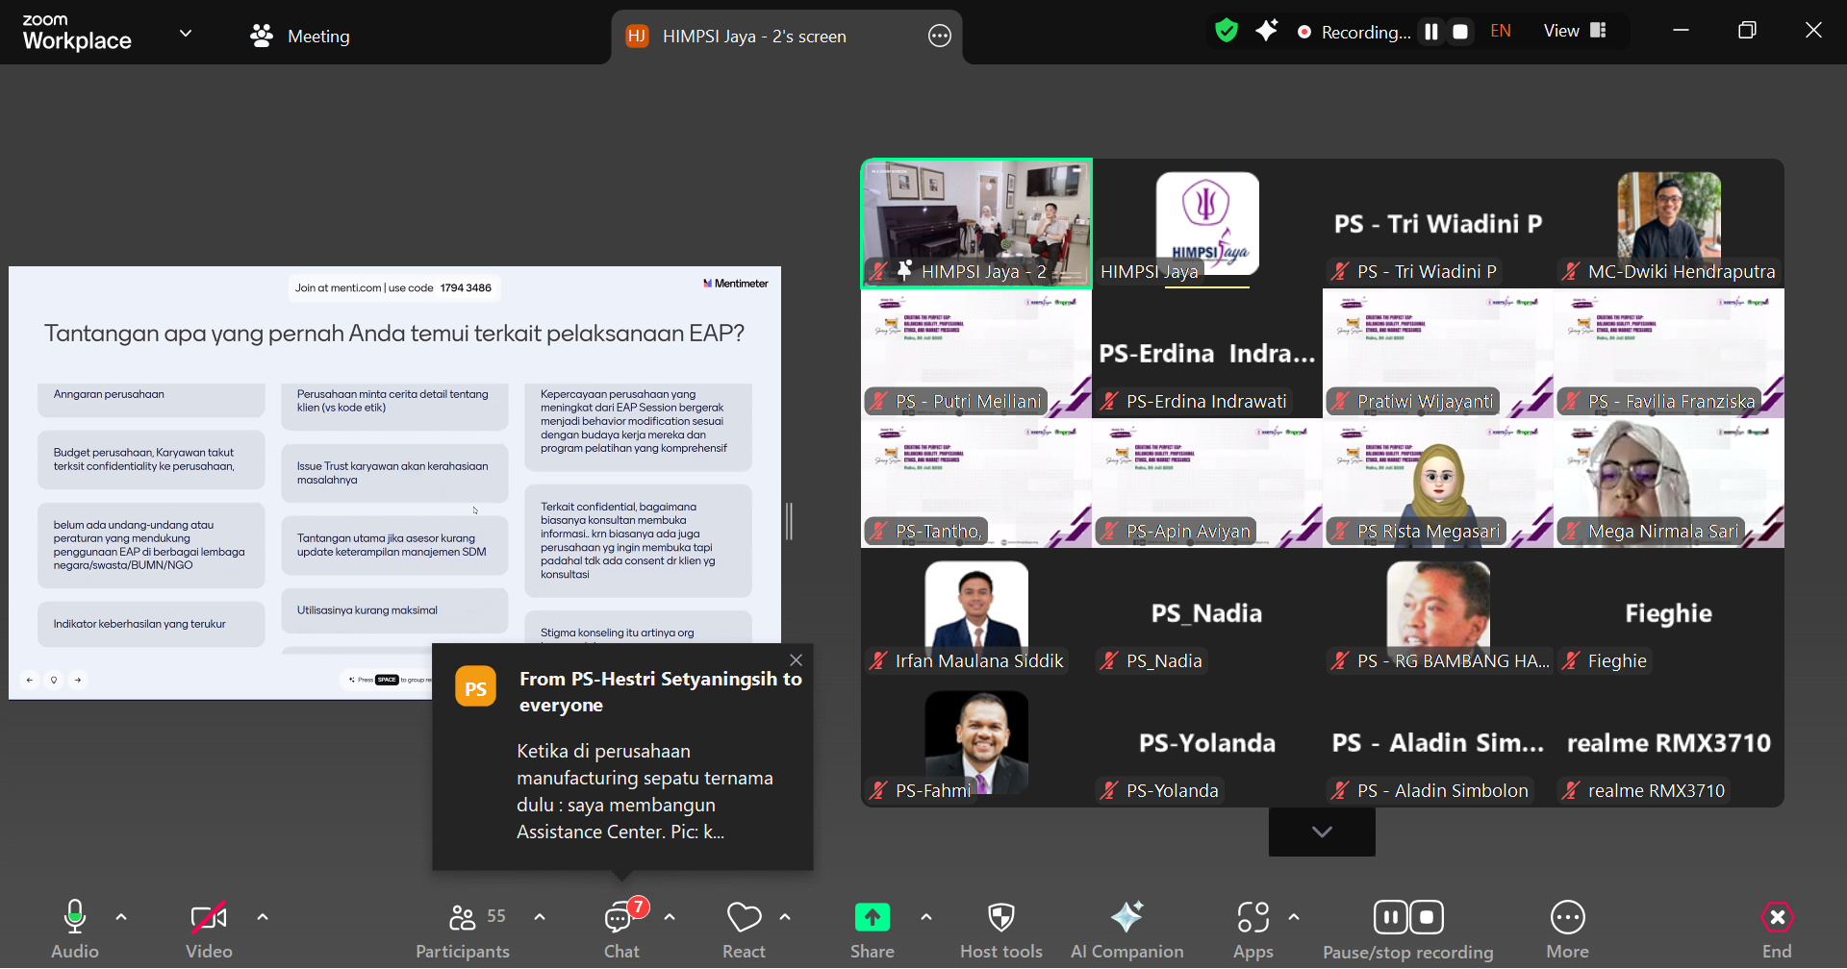Show more participants with down chevron
Viewport: 1847px width, 969px height.
click(x=1322, y=832)
